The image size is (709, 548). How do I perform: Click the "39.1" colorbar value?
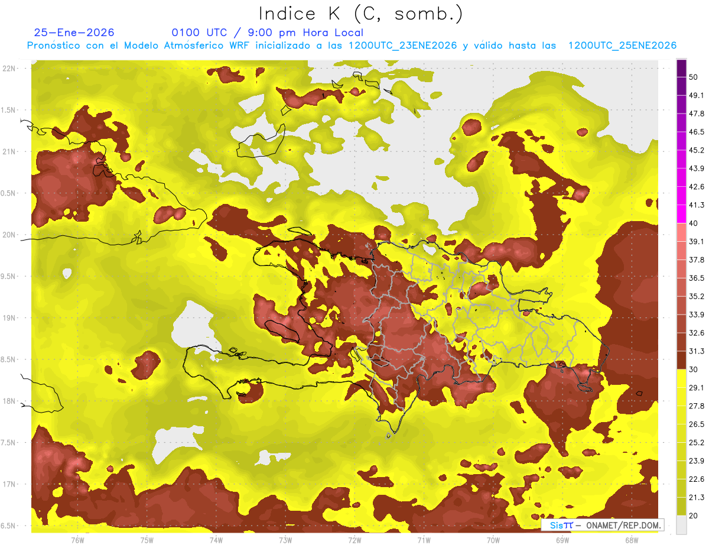point(697,241)
